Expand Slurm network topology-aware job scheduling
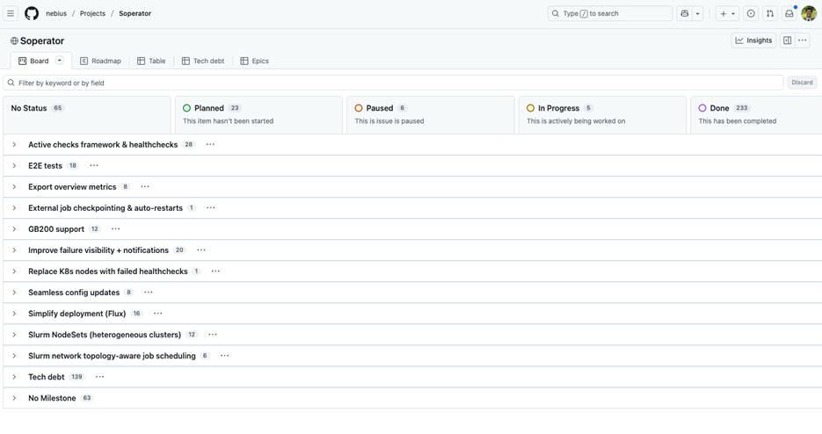This screenshot has height=434, width=822. pyautogui.click(x=14, y=356)
